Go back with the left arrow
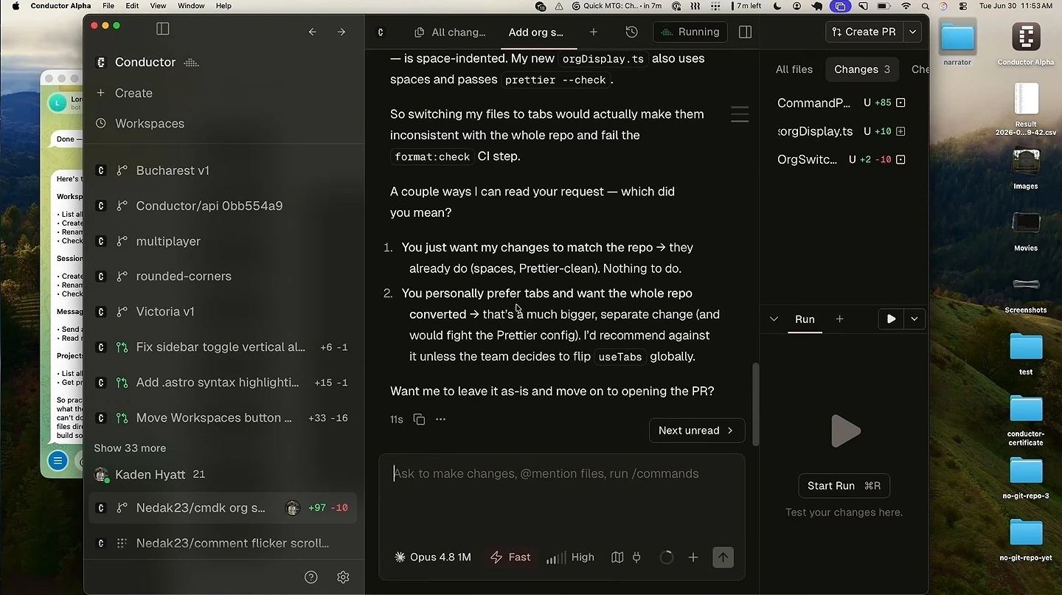The image size is (1062, 595). [313, 32]
